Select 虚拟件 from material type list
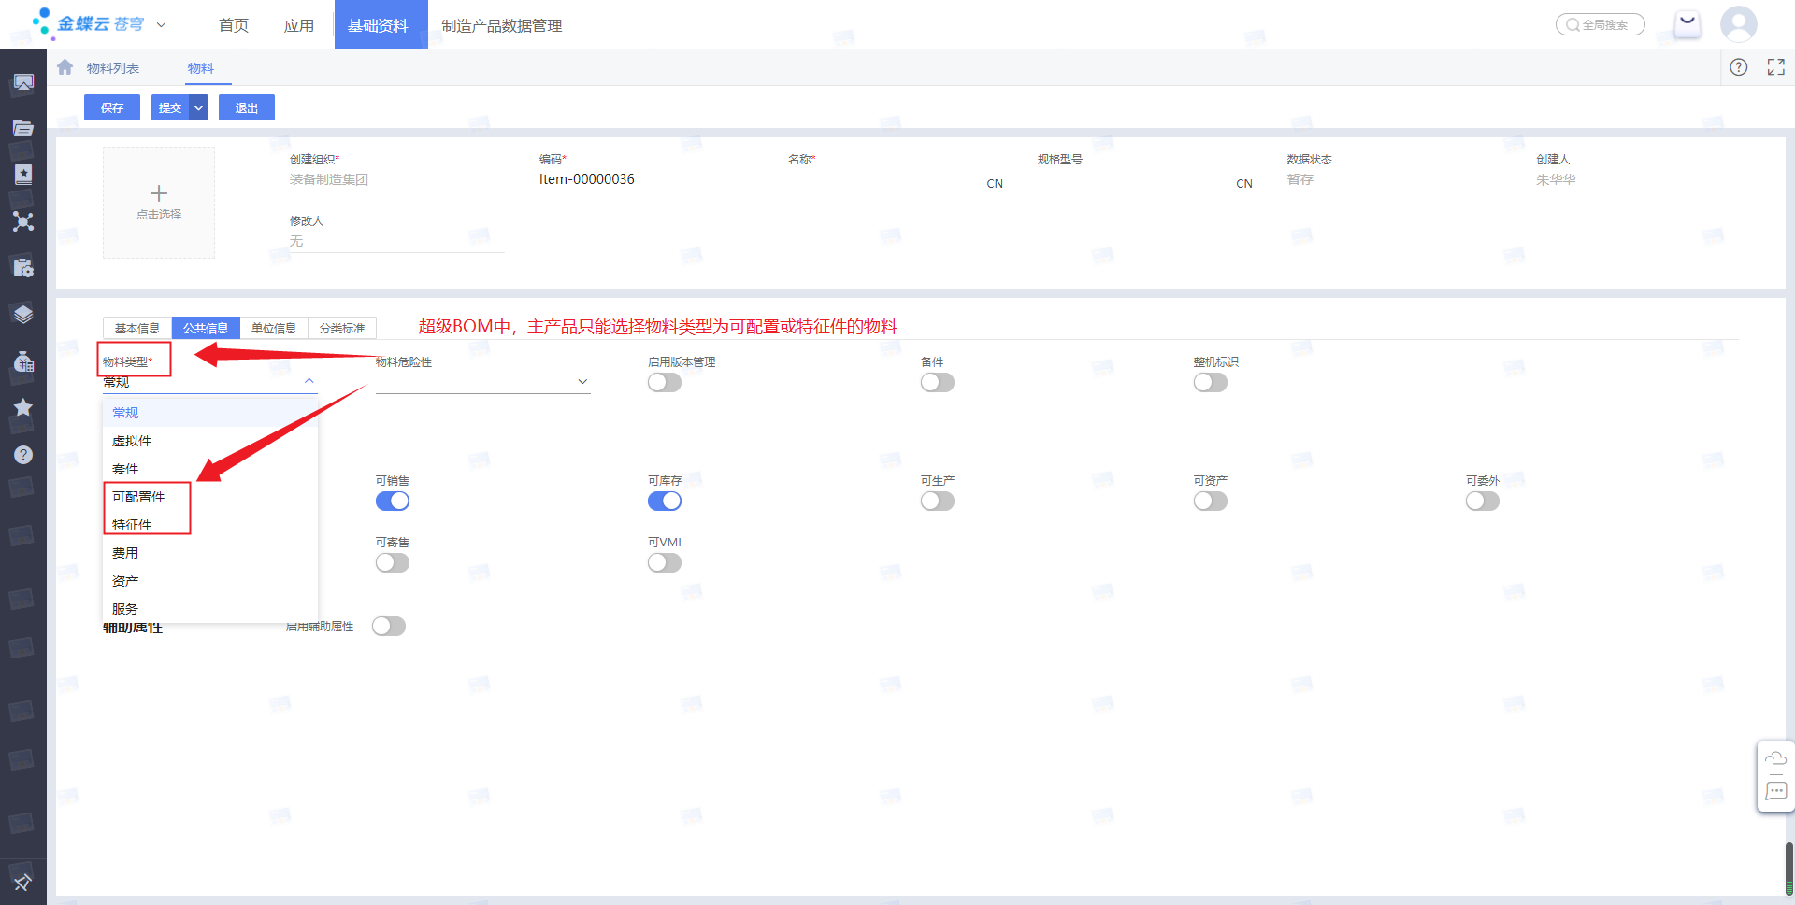The image size is (1795, 905). (x=210, y=441)
